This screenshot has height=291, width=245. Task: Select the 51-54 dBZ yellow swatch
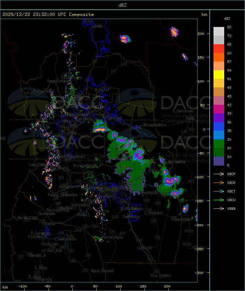point(219,75)
